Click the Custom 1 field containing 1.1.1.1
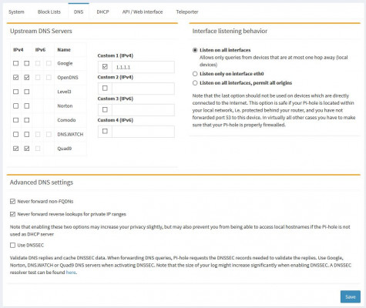 click(143, 67)
